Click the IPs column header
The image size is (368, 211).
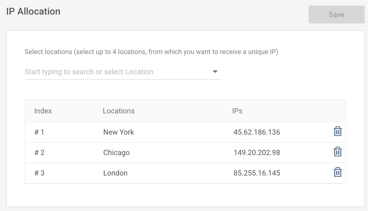(237, 111)
